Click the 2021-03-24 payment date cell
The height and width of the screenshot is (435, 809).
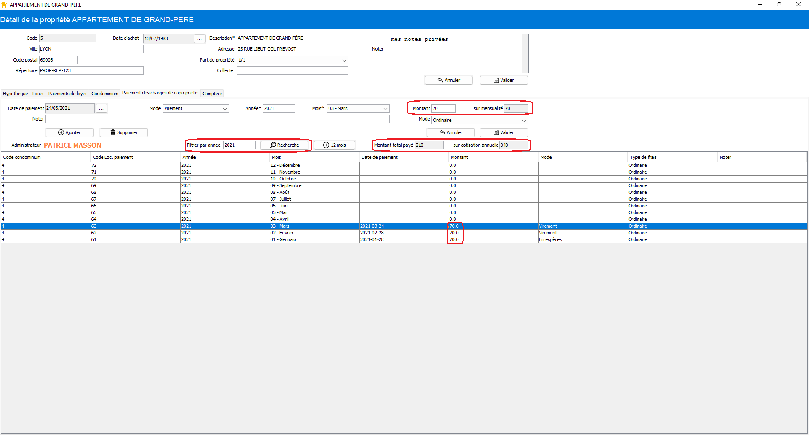(404, 226)
